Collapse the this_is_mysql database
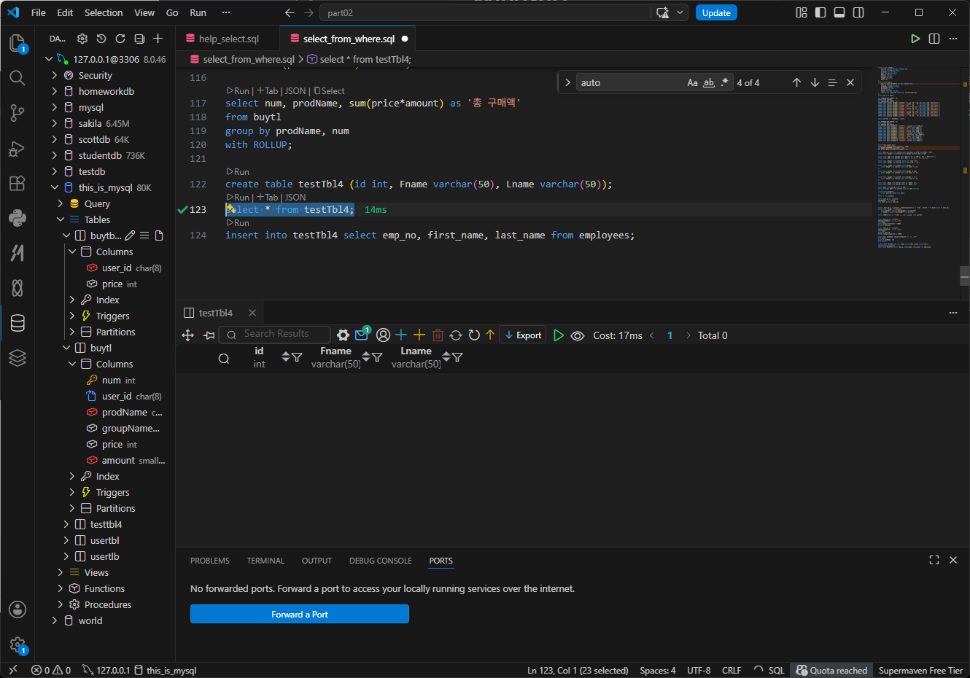Image resolution: width=970 pixels, height=678 pixels. [x=55, y=187]
